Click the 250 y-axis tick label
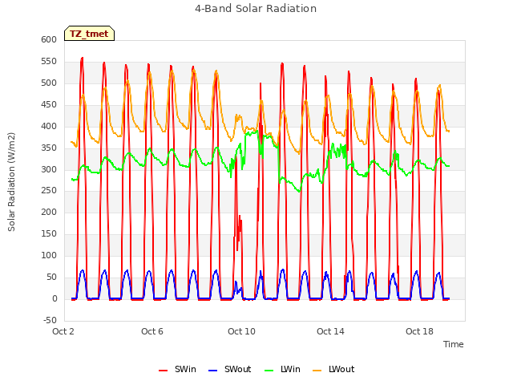This screenshot has height=385, width=513. click(x=49, y=191)
